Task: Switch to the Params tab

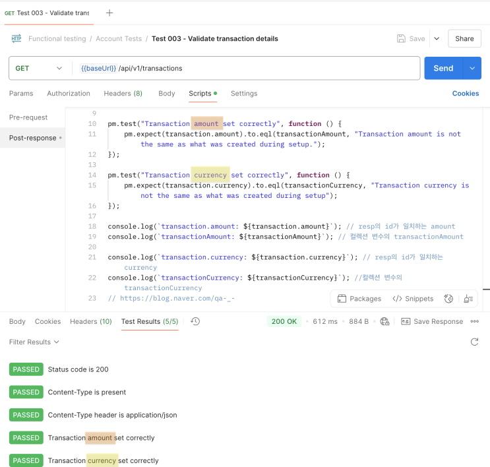Action: tap(21, 94)
